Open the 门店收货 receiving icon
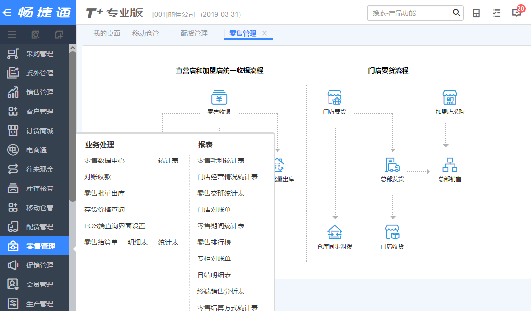The height and width of the screenshot is (311, 531). [392, 232]
